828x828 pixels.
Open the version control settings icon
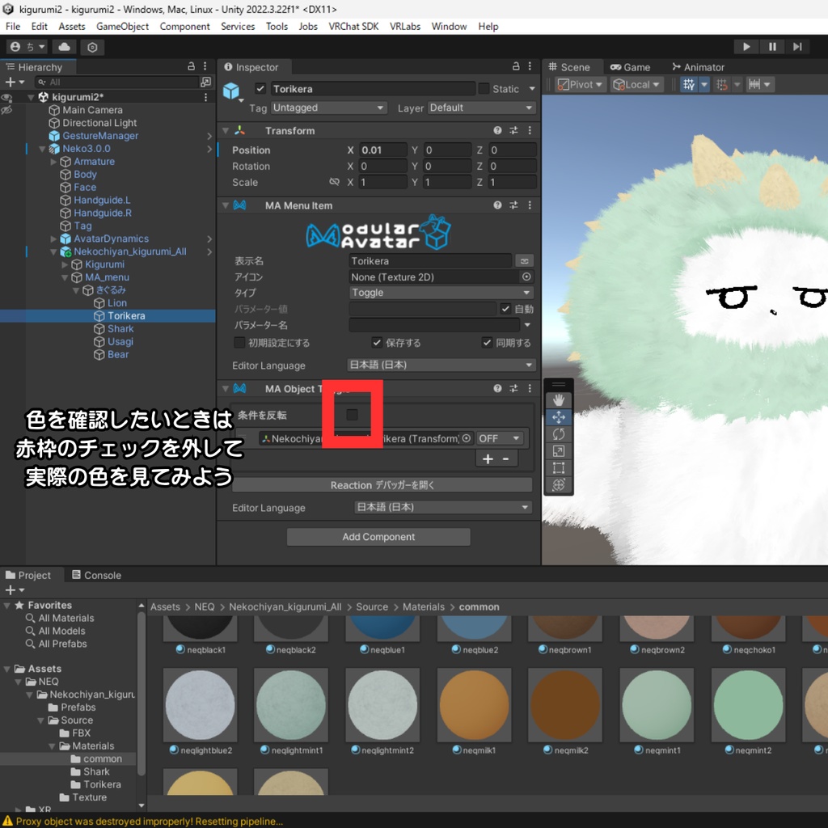coord(92,47)
